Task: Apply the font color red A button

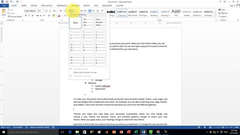Action: (x=59, y=15)
